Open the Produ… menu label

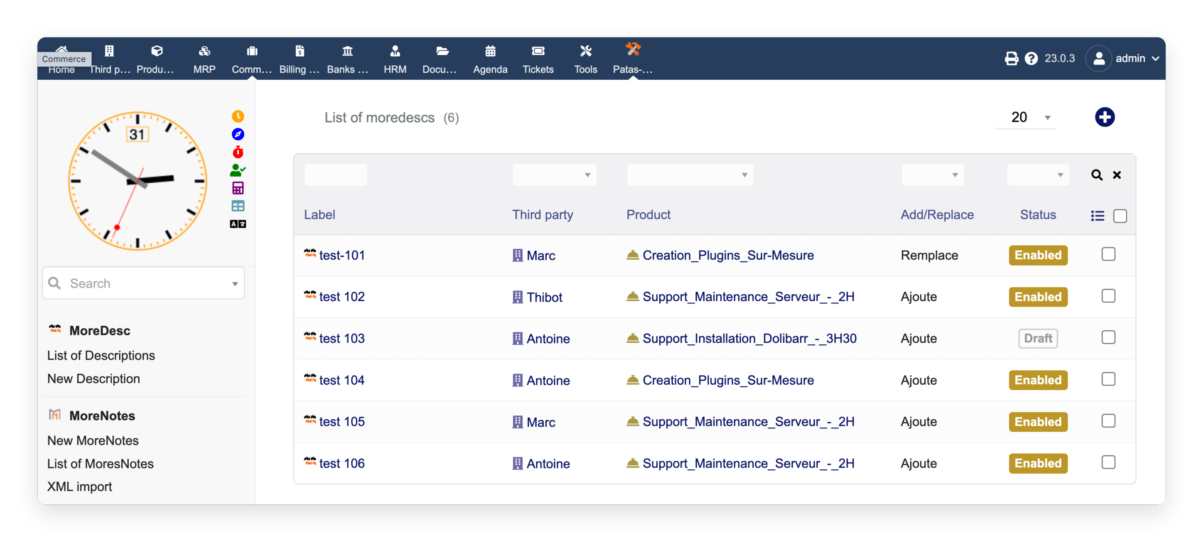click(156, 70)
